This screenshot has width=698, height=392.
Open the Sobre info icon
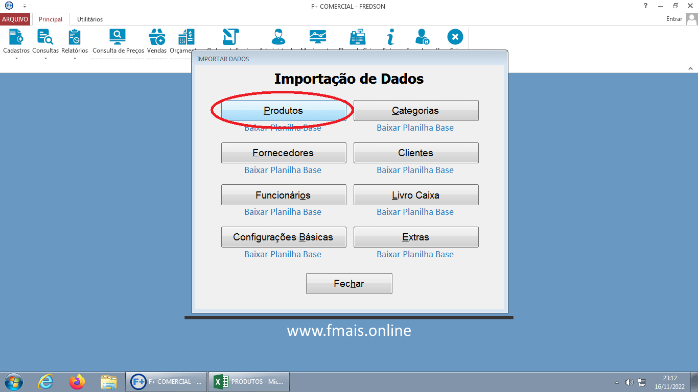point(390,37)
